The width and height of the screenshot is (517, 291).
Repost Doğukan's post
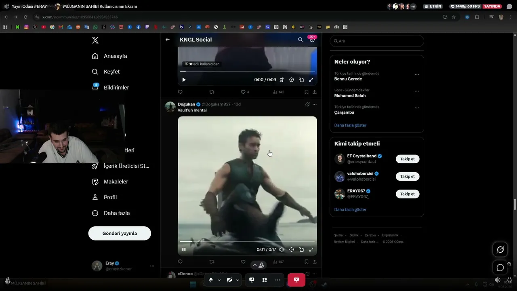(212, 262)
